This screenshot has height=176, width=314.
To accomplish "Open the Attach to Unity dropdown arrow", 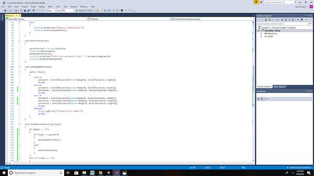I will pos(93,10).
